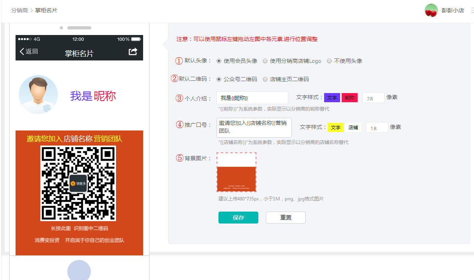Click the 推广口号 text area
Screen dimensions: 474x280
[254, 127]
